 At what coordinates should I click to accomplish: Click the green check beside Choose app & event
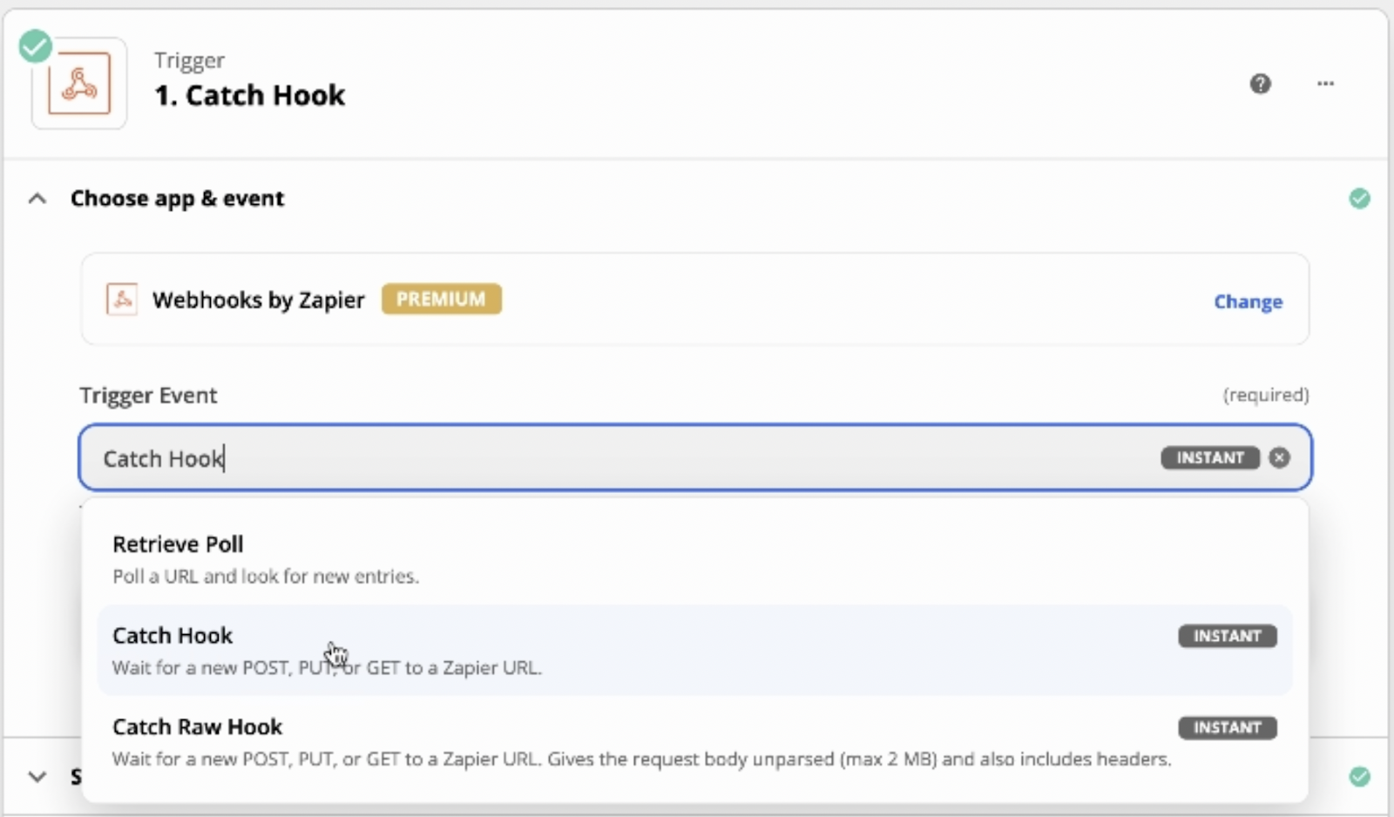click(x=1359, y=199)
